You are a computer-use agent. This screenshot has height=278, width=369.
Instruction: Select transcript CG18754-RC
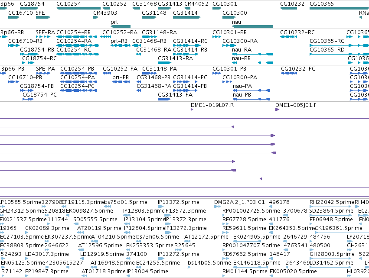click(39, 58)
